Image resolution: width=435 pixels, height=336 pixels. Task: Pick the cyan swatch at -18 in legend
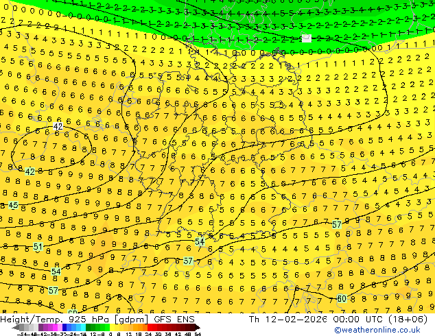click(83, 327)
